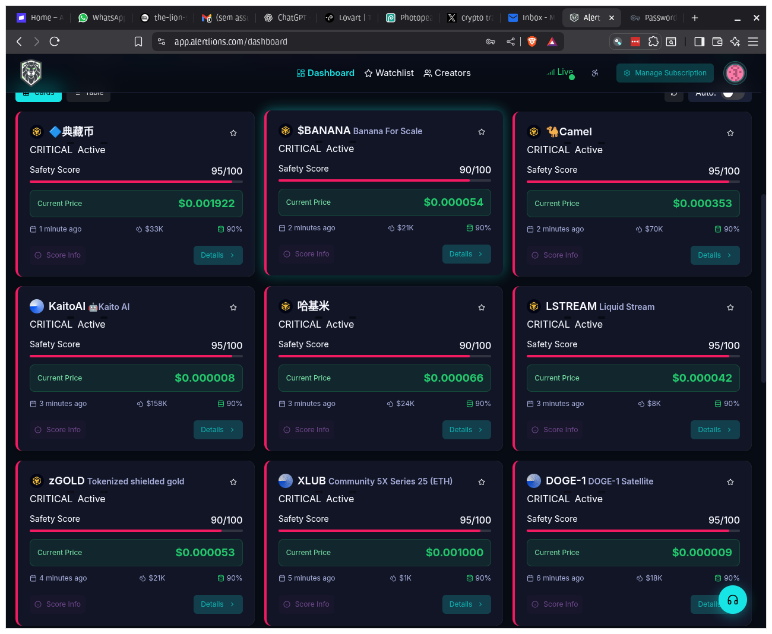Click the Live status indicator
Screen dimensions: 772x634
[x=559, y=72]
